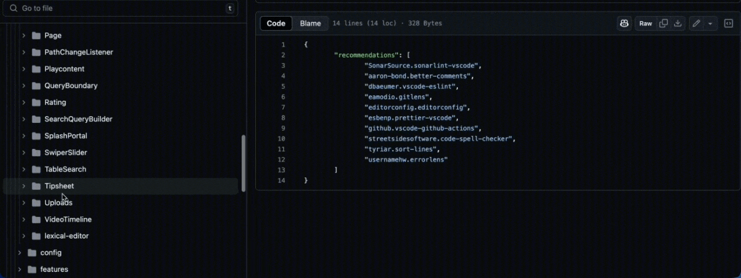Click the Page folder icon
This screenshot has width=741, height=278.
(36, 35)
